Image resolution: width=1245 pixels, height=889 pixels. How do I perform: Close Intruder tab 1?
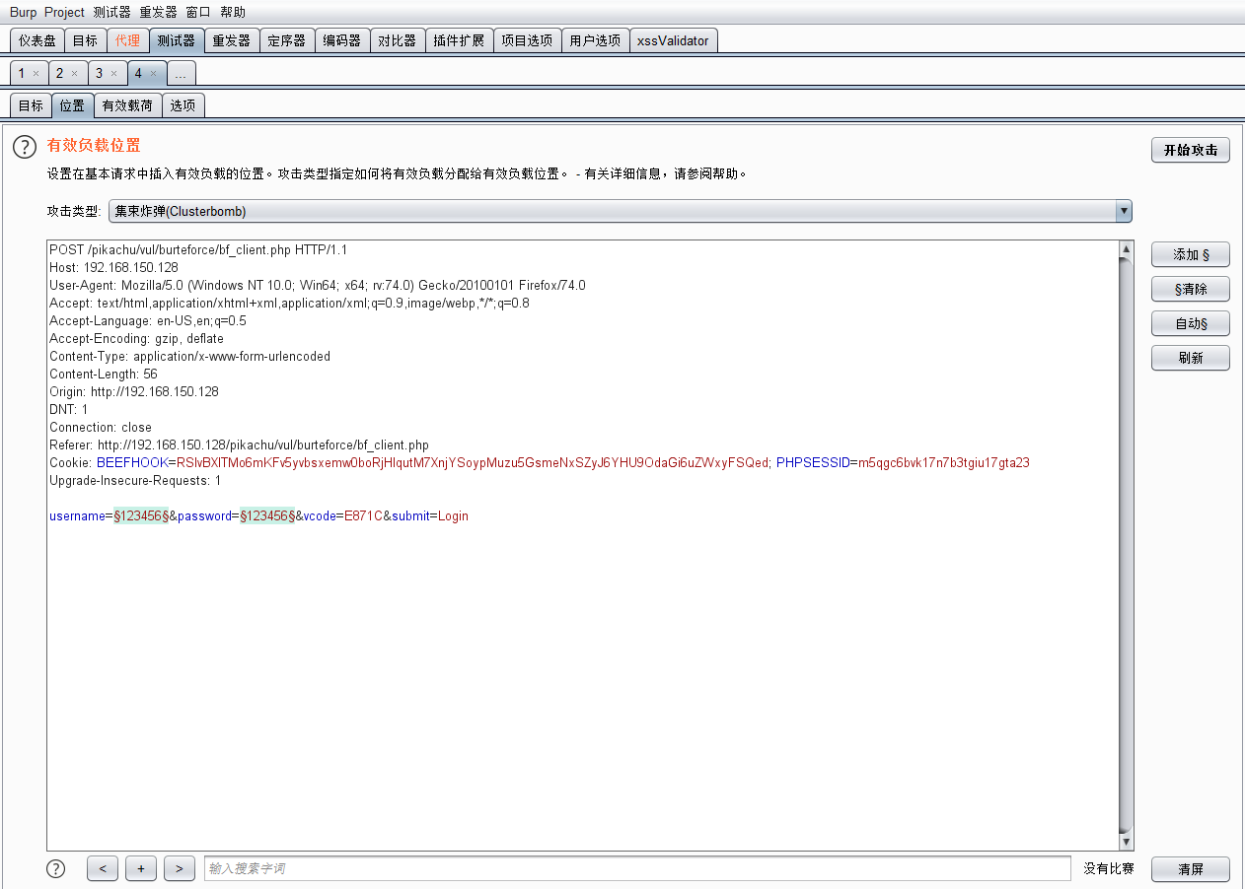point(36,73)
